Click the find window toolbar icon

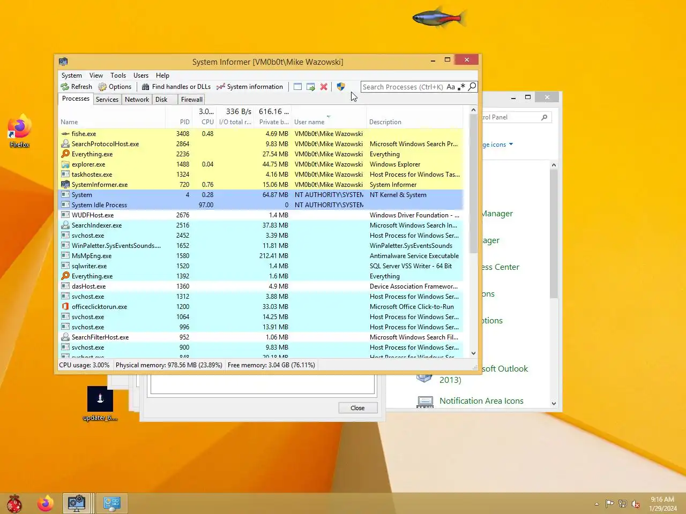[297, 87]
